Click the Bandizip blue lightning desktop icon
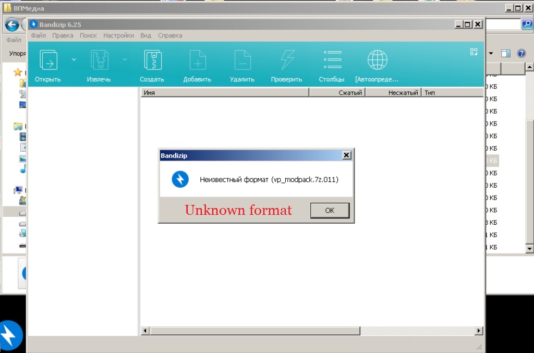534x353 pixels. 10,335
